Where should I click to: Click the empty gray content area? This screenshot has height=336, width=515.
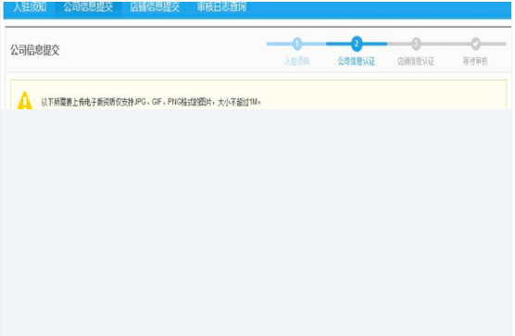click(x=257, y=222)
